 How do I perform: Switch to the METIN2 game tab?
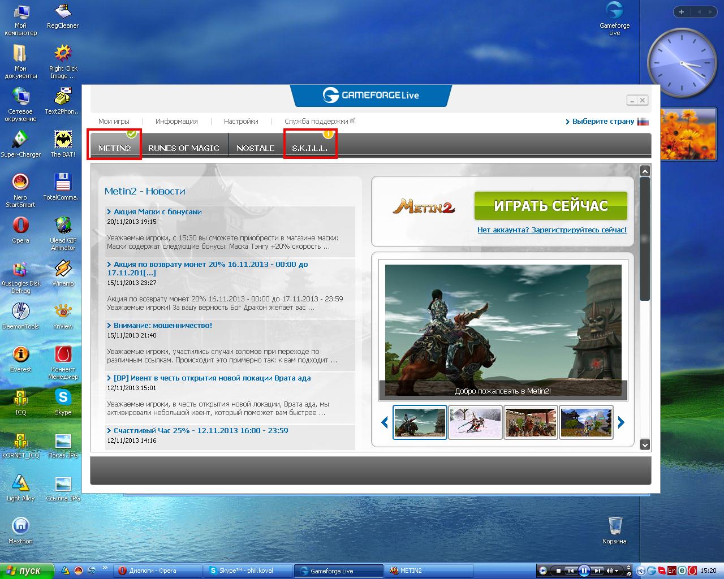pyautogui.click(x=115, y=145)
